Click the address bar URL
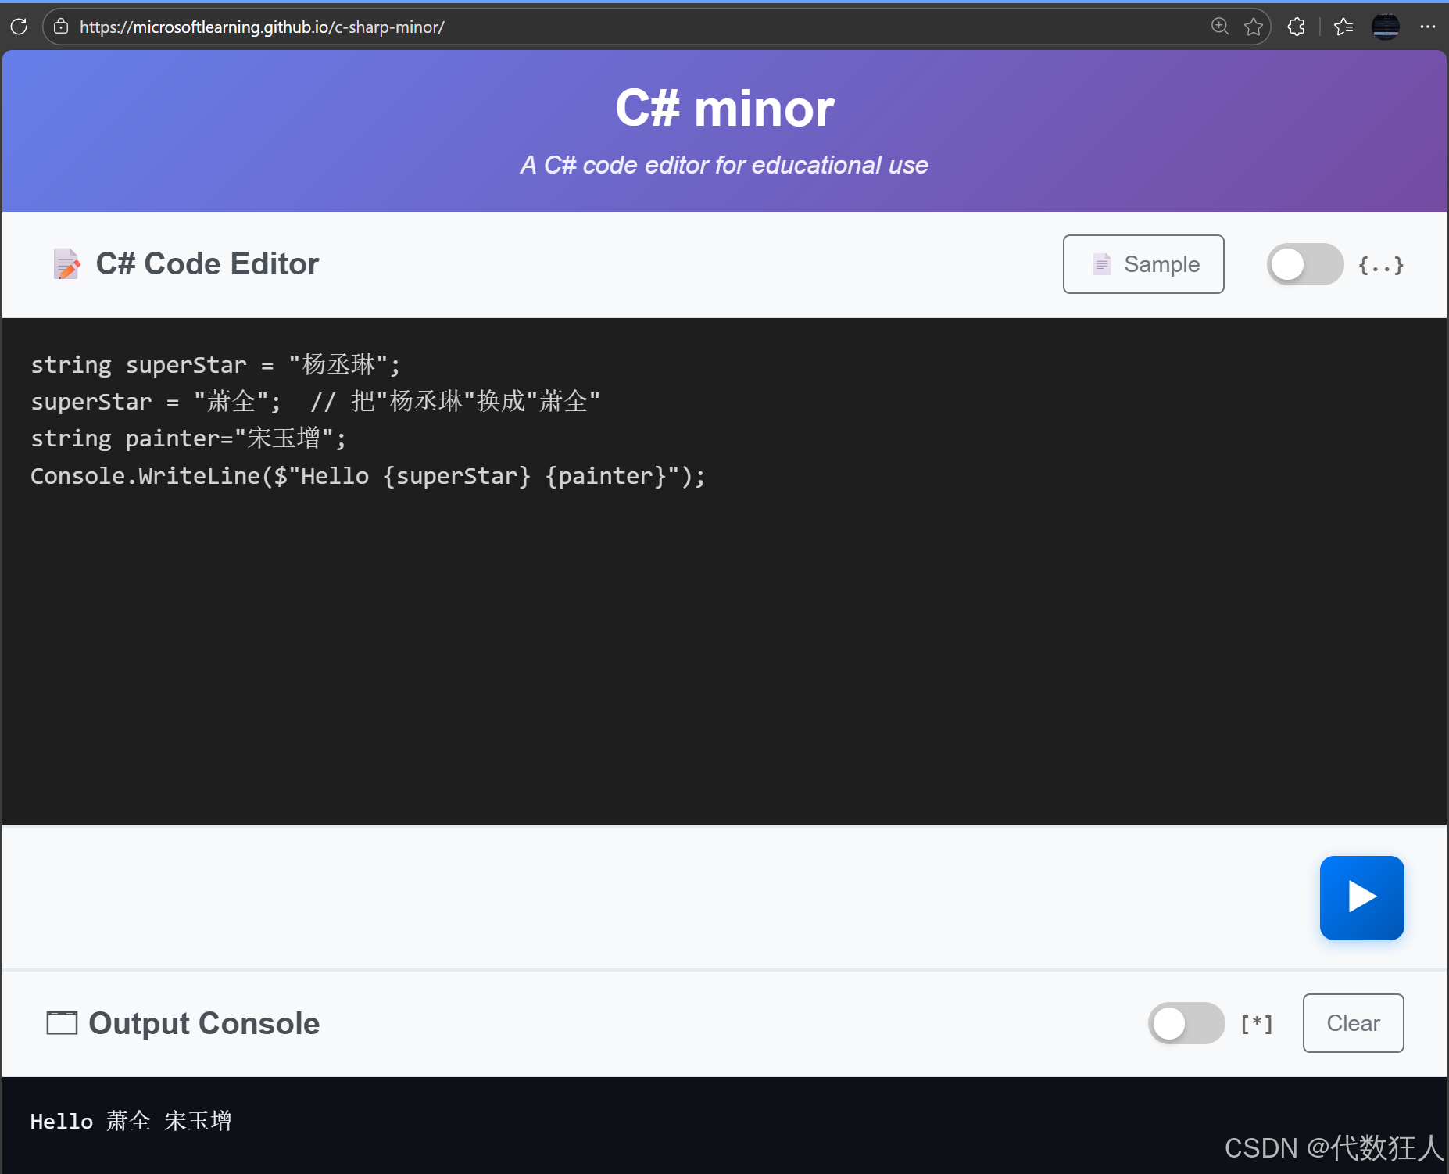1449x1174 pixels. coord(262,27)
